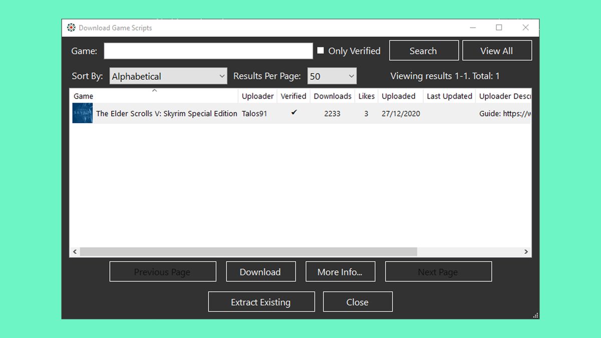
Task: Click the 27/12/2020 uploaded date
Action: tap(401, 114)
